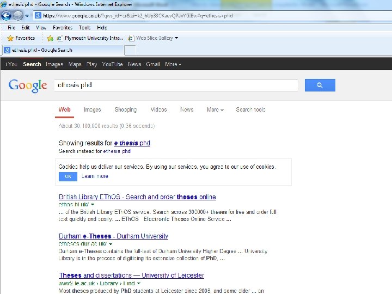392x294 pixels.
Task: Select the Images results tab
Action: 92,110
